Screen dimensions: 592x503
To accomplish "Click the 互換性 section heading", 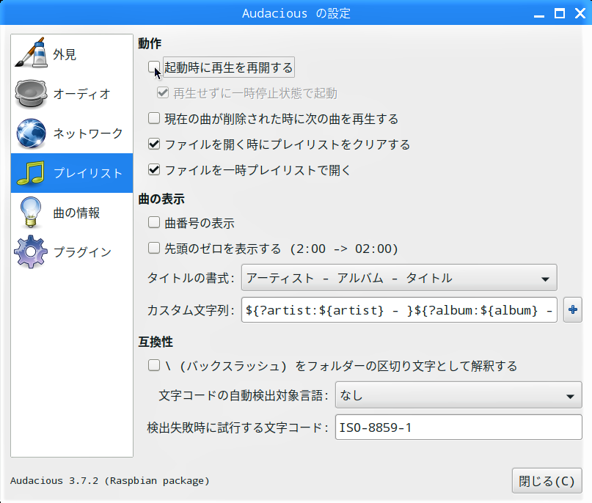I will [x=156, y=342].
